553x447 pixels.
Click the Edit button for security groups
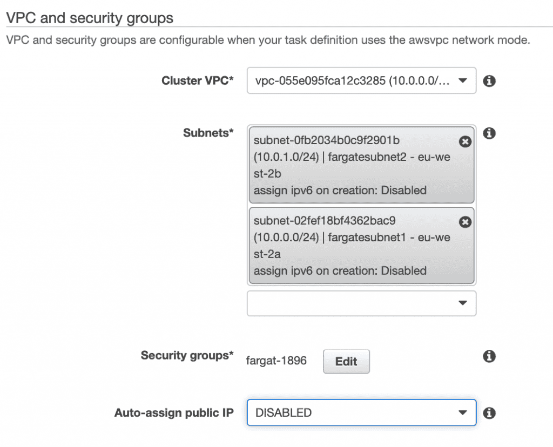pyautogui.click(x=346, y=361)
